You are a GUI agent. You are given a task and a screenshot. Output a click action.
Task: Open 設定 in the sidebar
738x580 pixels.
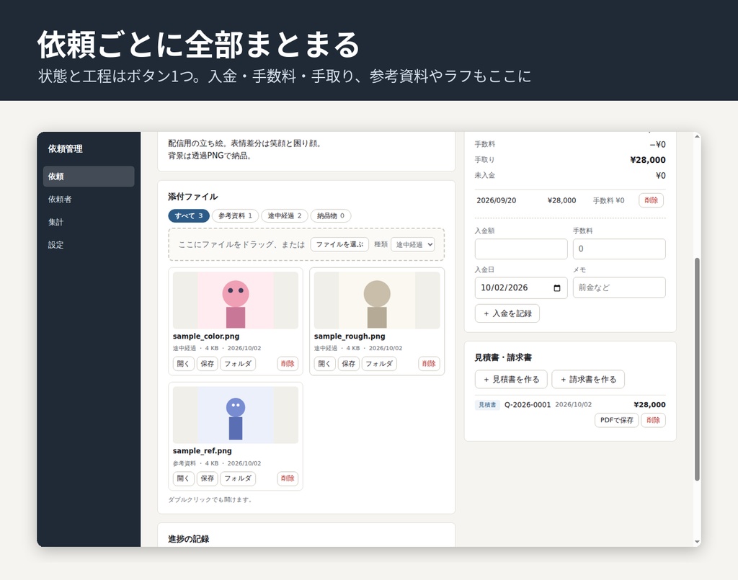[x=89, y=244]
